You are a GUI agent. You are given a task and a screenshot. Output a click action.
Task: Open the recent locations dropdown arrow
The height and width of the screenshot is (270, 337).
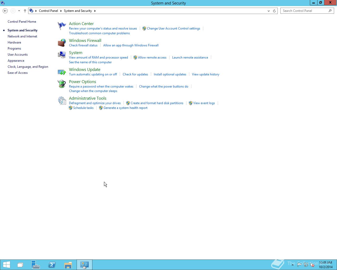(x=19, y=11)
